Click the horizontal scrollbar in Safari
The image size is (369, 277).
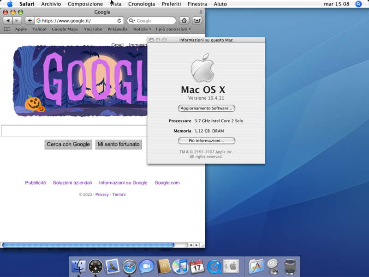pyautogui.click(x=88, y=245)
